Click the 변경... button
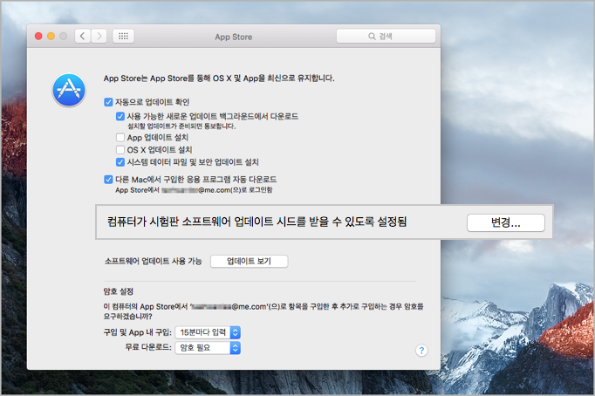This screenshot has width=595, height=396. click(506, 222)
